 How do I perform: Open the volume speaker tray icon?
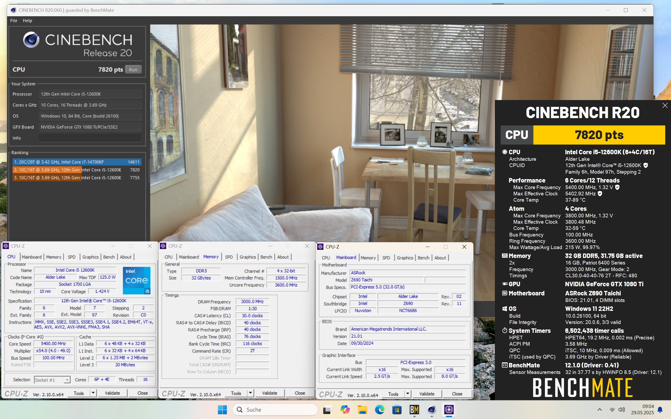click(x=622, y=410)
